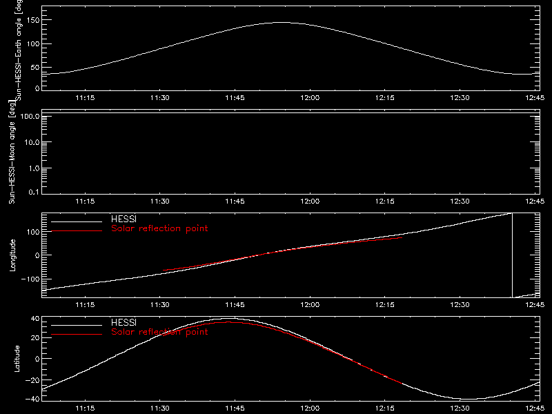Click the vertical longitude wrap line near 12:40
552x414 pixels.
pos(512,255)
